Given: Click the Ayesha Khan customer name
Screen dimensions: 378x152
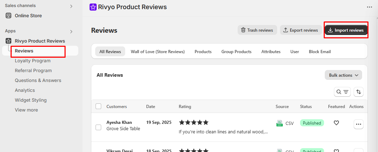Looking at the screenshot, I should 119,122.
